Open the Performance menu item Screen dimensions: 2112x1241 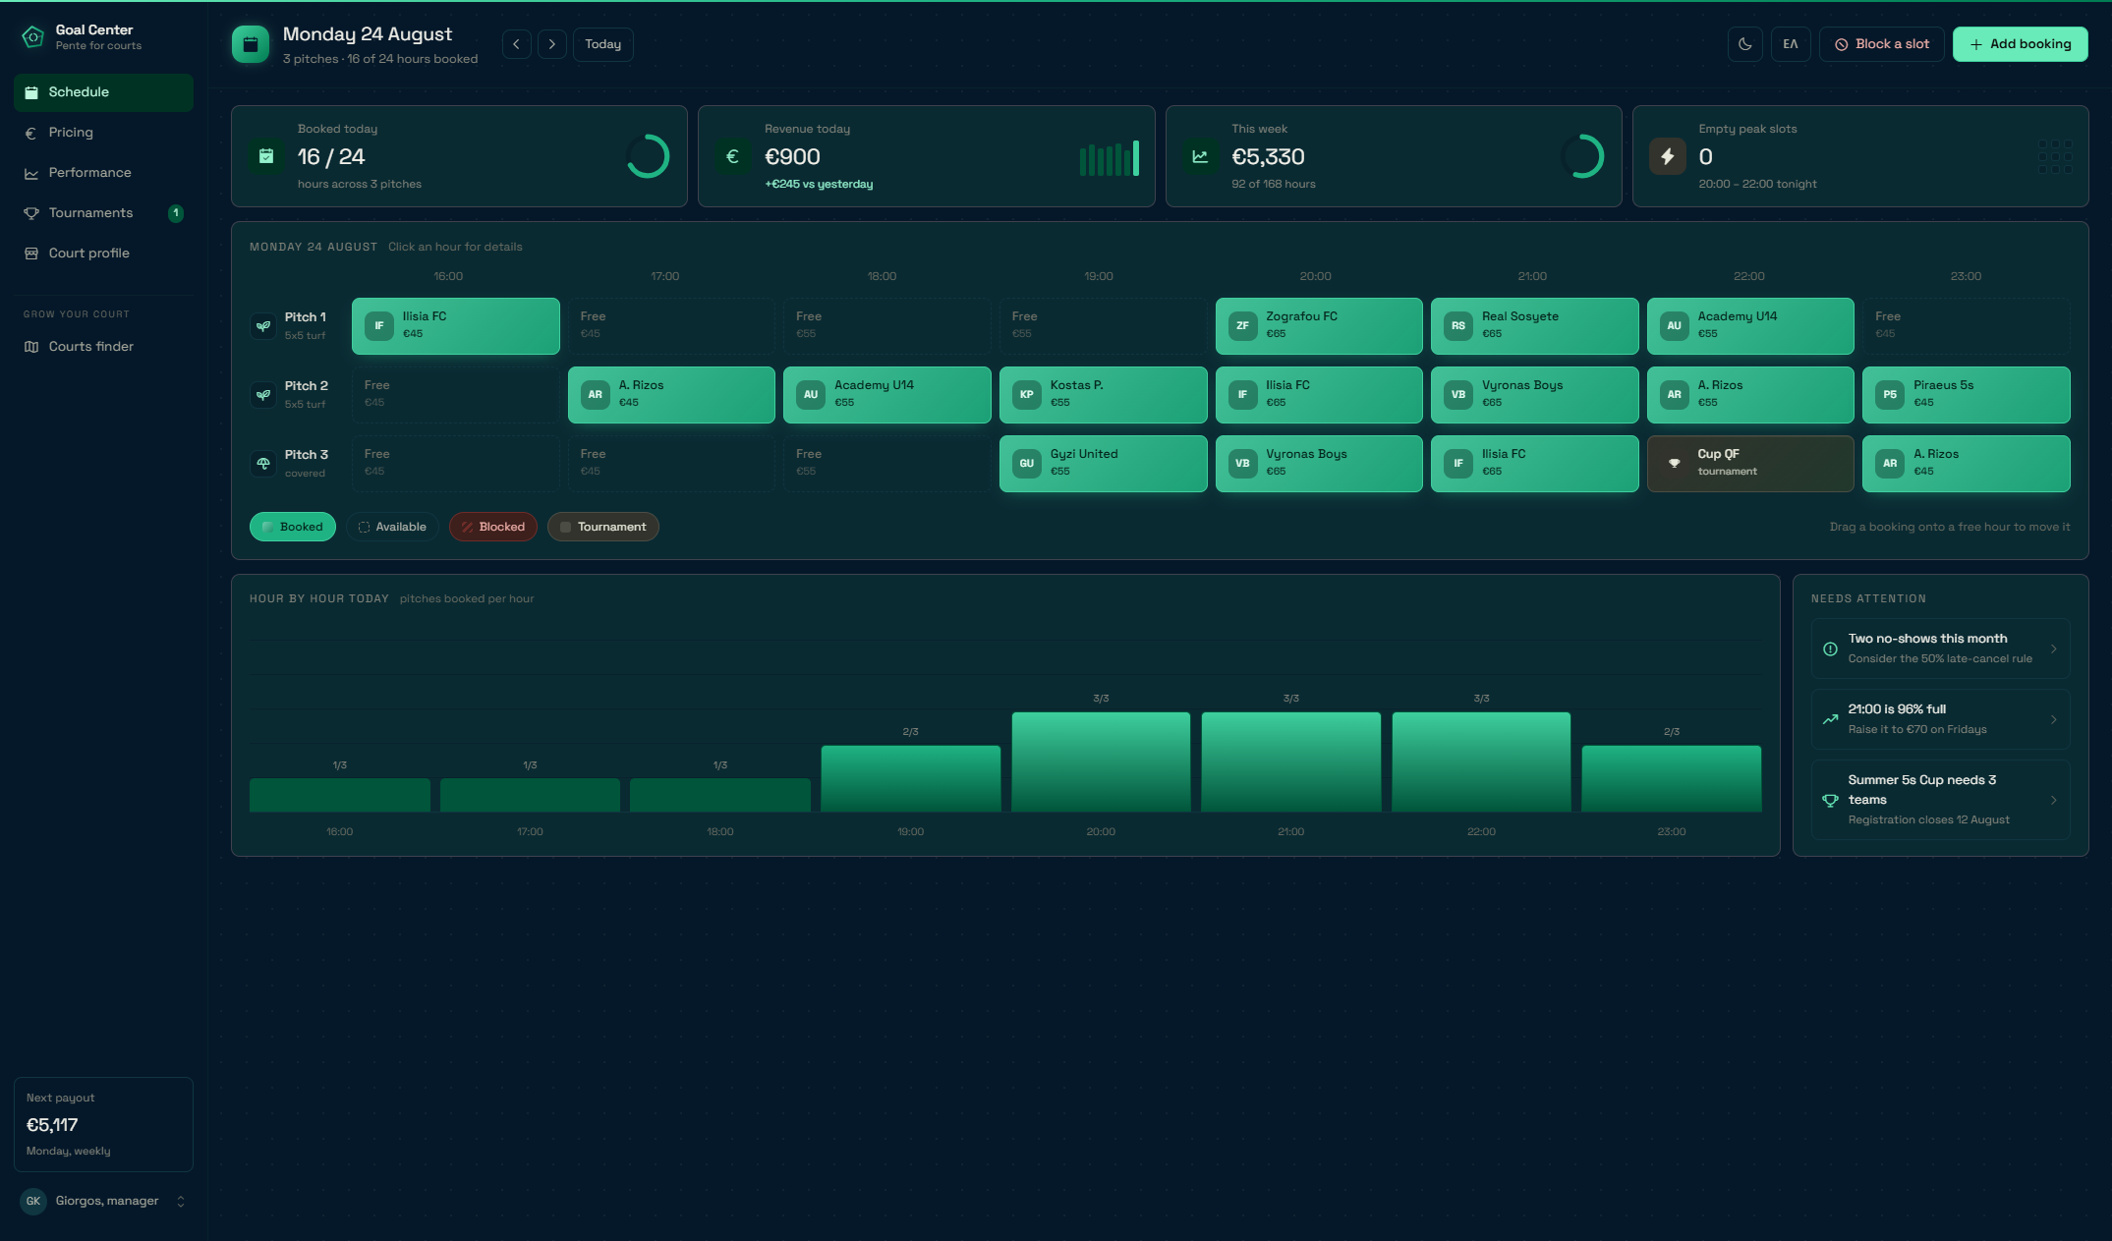click(x=103, y=173)
